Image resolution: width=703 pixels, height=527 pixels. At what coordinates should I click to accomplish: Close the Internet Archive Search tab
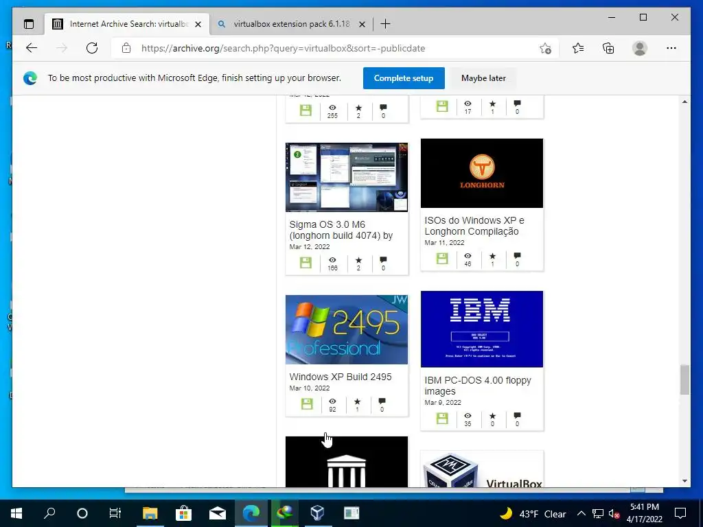click(198, 24)
